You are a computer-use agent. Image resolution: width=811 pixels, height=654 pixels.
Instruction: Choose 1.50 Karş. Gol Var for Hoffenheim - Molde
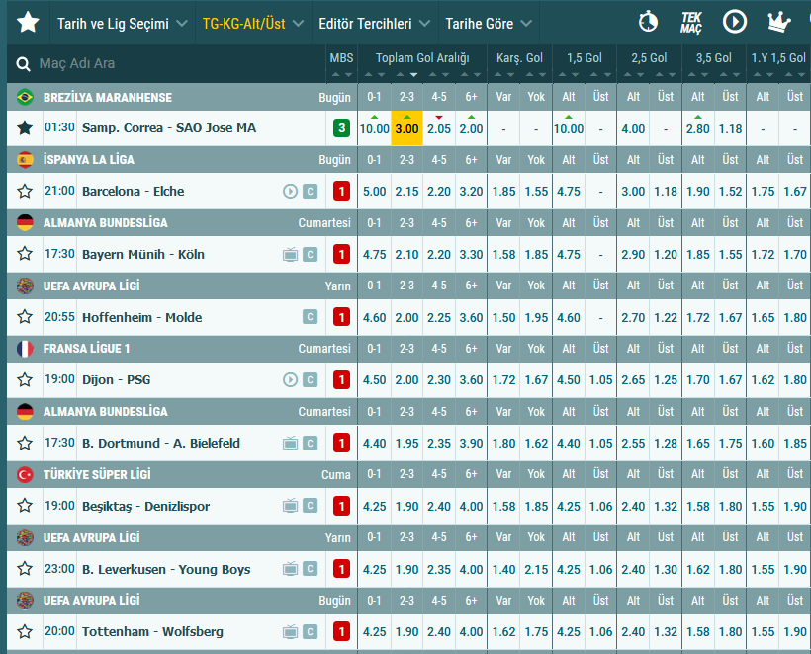coord(503,318)
